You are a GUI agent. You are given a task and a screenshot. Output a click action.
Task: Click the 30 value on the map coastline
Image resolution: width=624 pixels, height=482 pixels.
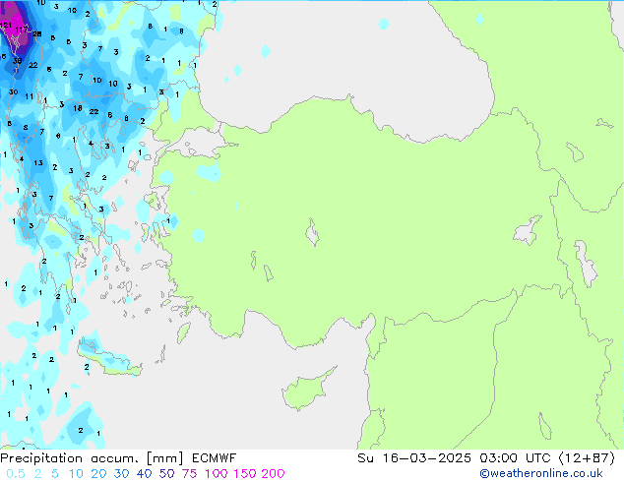coord(14,91)
